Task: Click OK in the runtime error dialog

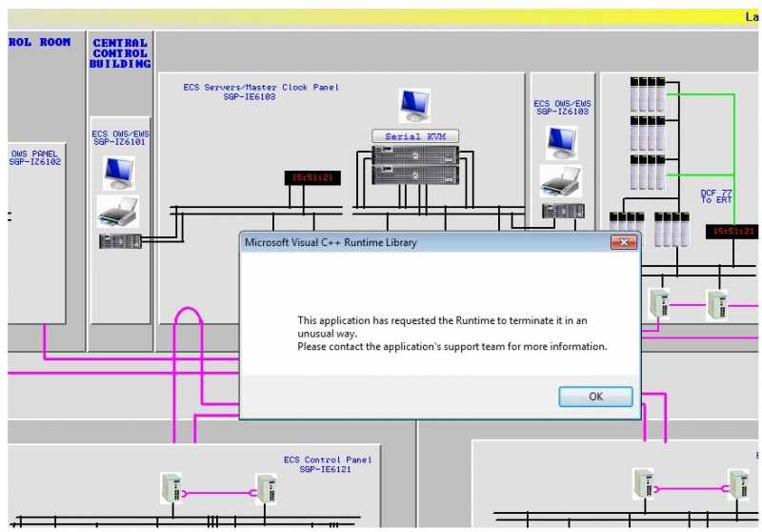Action: coord(595,397)
